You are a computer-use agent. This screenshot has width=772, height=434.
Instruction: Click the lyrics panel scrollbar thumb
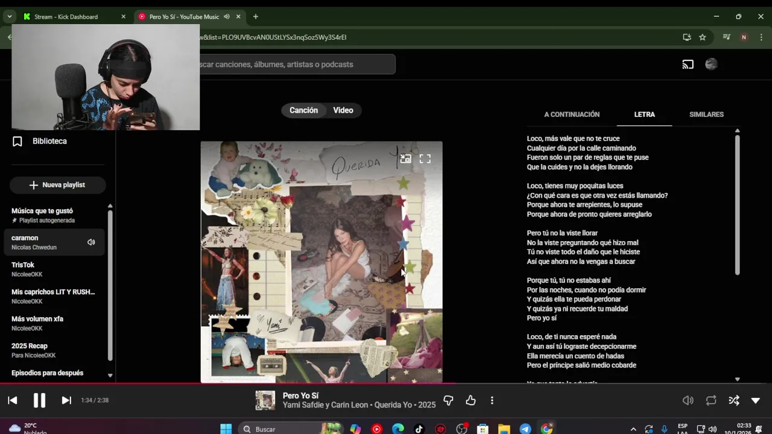click(737, 205)
